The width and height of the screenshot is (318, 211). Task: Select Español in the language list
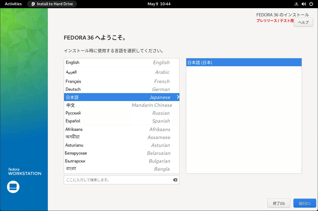122,121
